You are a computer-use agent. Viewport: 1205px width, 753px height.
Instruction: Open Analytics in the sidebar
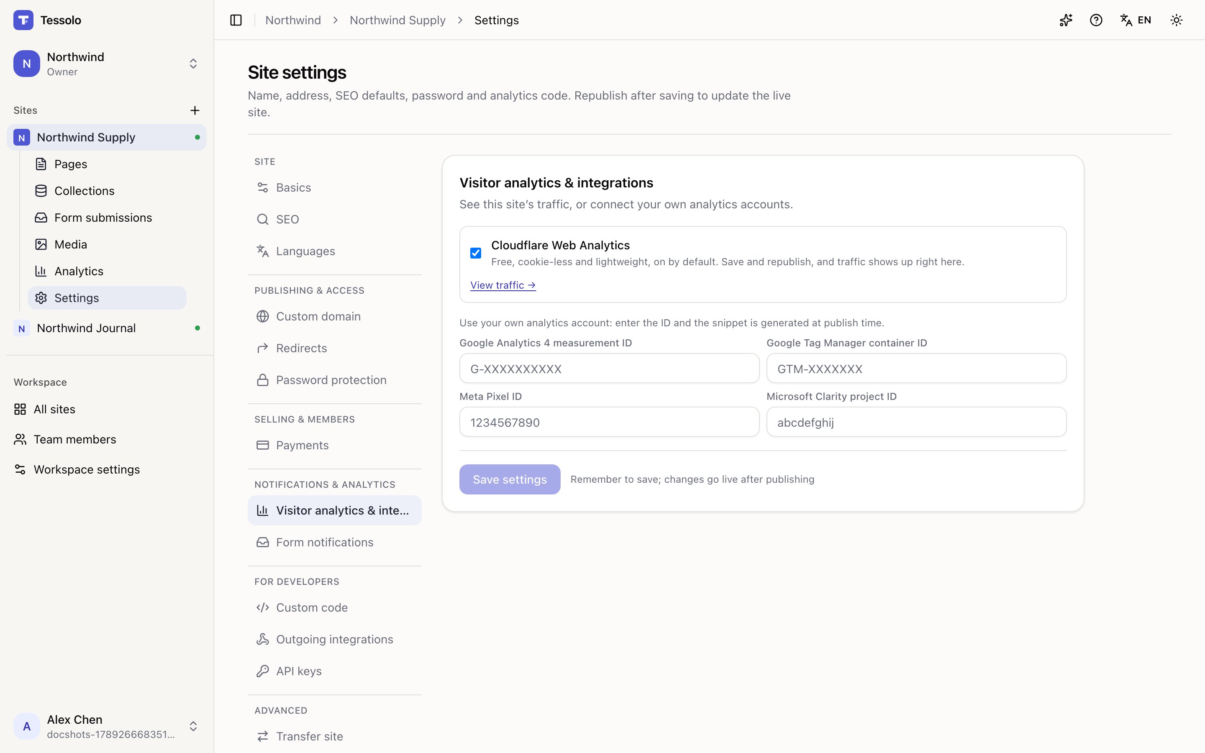click(x=107, y=271)
